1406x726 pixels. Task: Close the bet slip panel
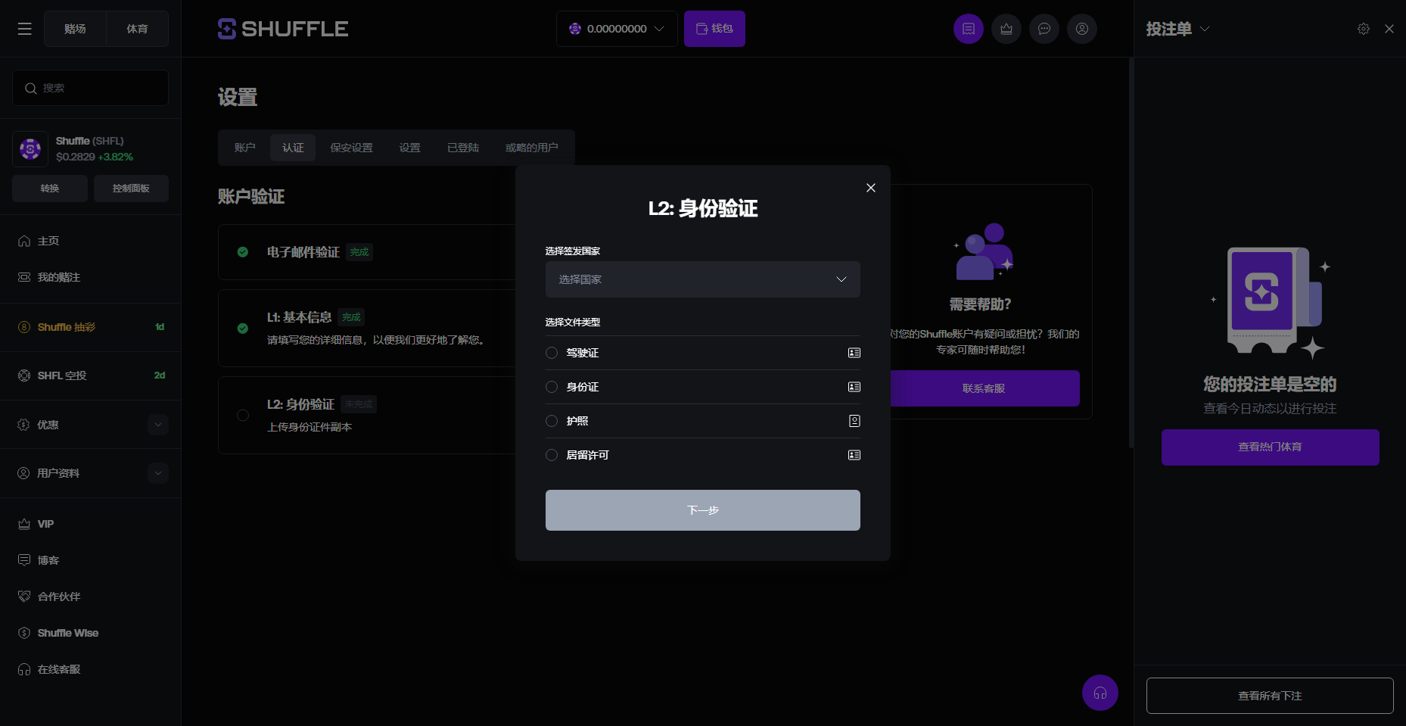coord(1389,29)
